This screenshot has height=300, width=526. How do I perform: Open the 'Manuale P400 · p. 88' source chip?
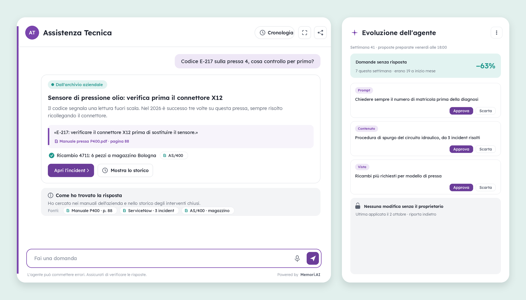(90, 210)
